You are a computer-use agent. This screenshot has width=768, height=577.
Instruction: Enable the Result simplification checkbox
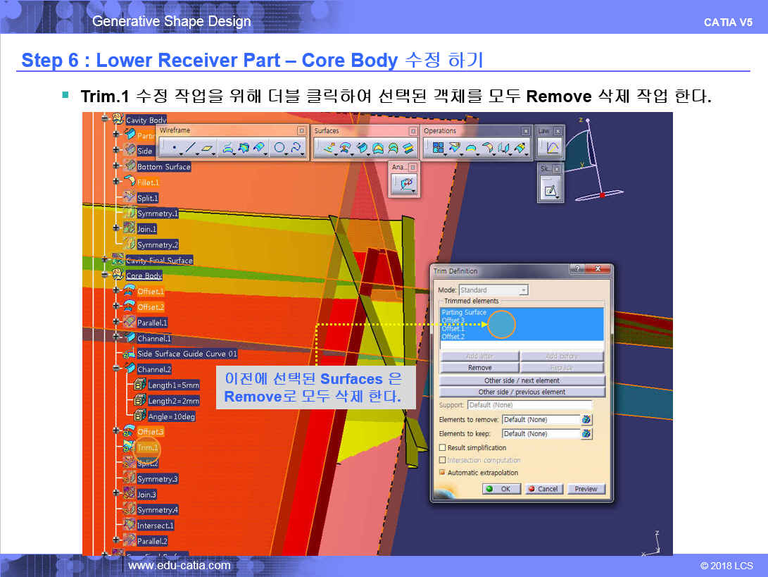[442, 448]
